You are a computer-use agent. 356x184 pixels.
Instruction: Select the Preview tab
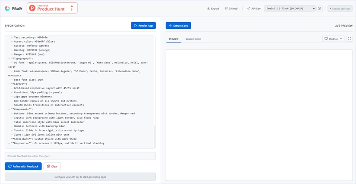[174, 39]
